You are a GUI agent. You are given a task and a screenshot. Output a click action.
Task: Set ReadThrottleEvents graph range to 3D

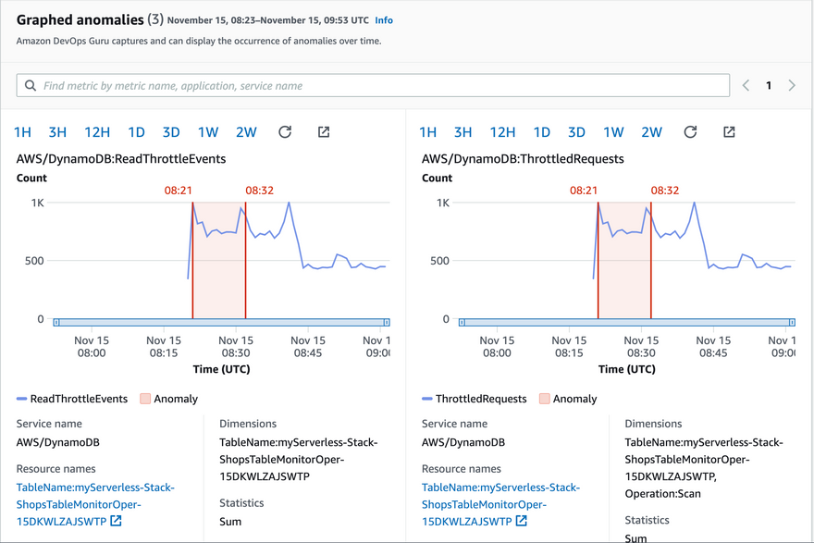[x=171, y=132]
